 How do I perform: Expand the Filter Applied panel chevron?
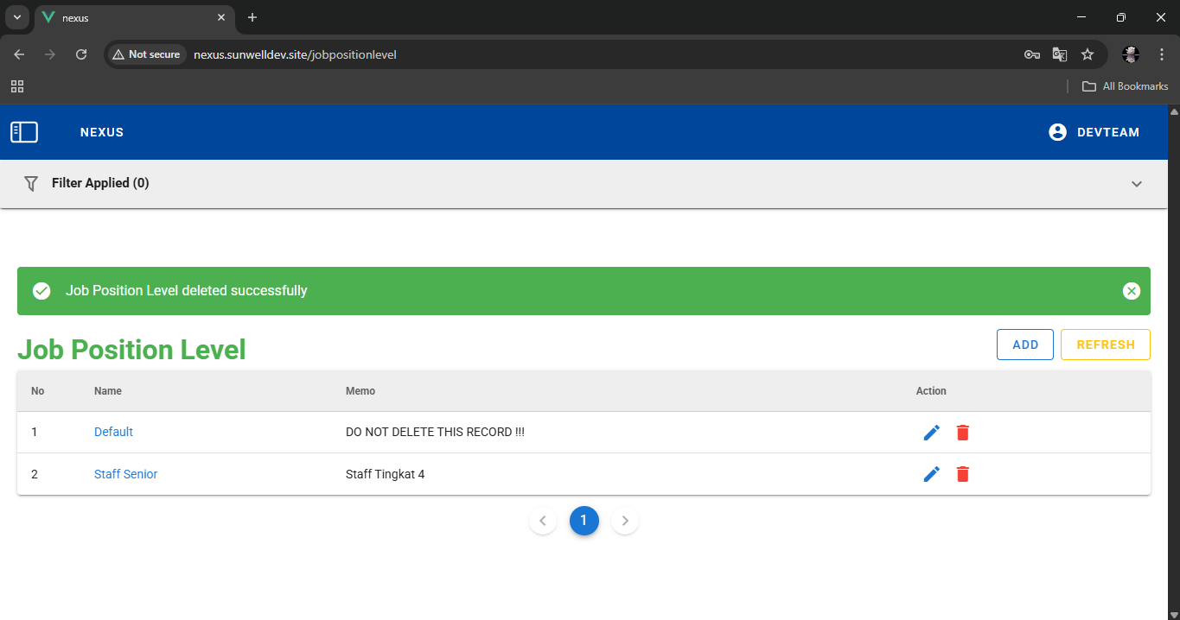(x=1136, y=184)
